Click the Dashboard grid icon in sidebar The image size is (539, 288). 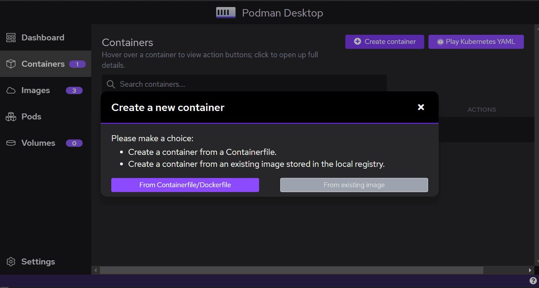point(11,38)
